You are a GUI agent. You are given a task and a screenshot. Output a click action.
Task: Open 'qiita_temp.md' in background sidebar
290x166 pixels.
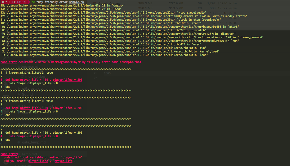click(x=34, y=142)
